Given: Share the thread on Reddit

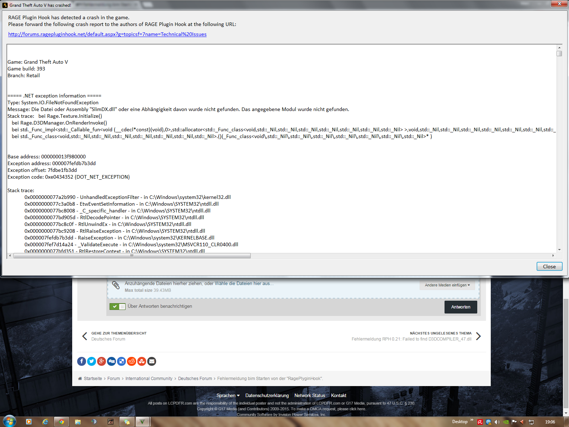Looking at the screenshot, I should point(132,361).
